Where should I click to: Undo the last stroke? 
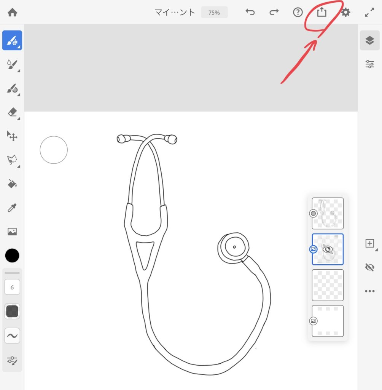250,12
